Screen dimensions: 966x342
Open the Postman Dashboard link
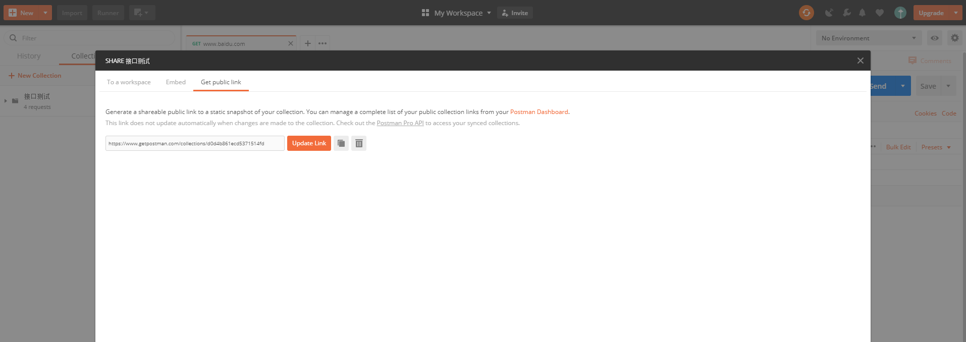pyautogui.click(x=539, y=112)
